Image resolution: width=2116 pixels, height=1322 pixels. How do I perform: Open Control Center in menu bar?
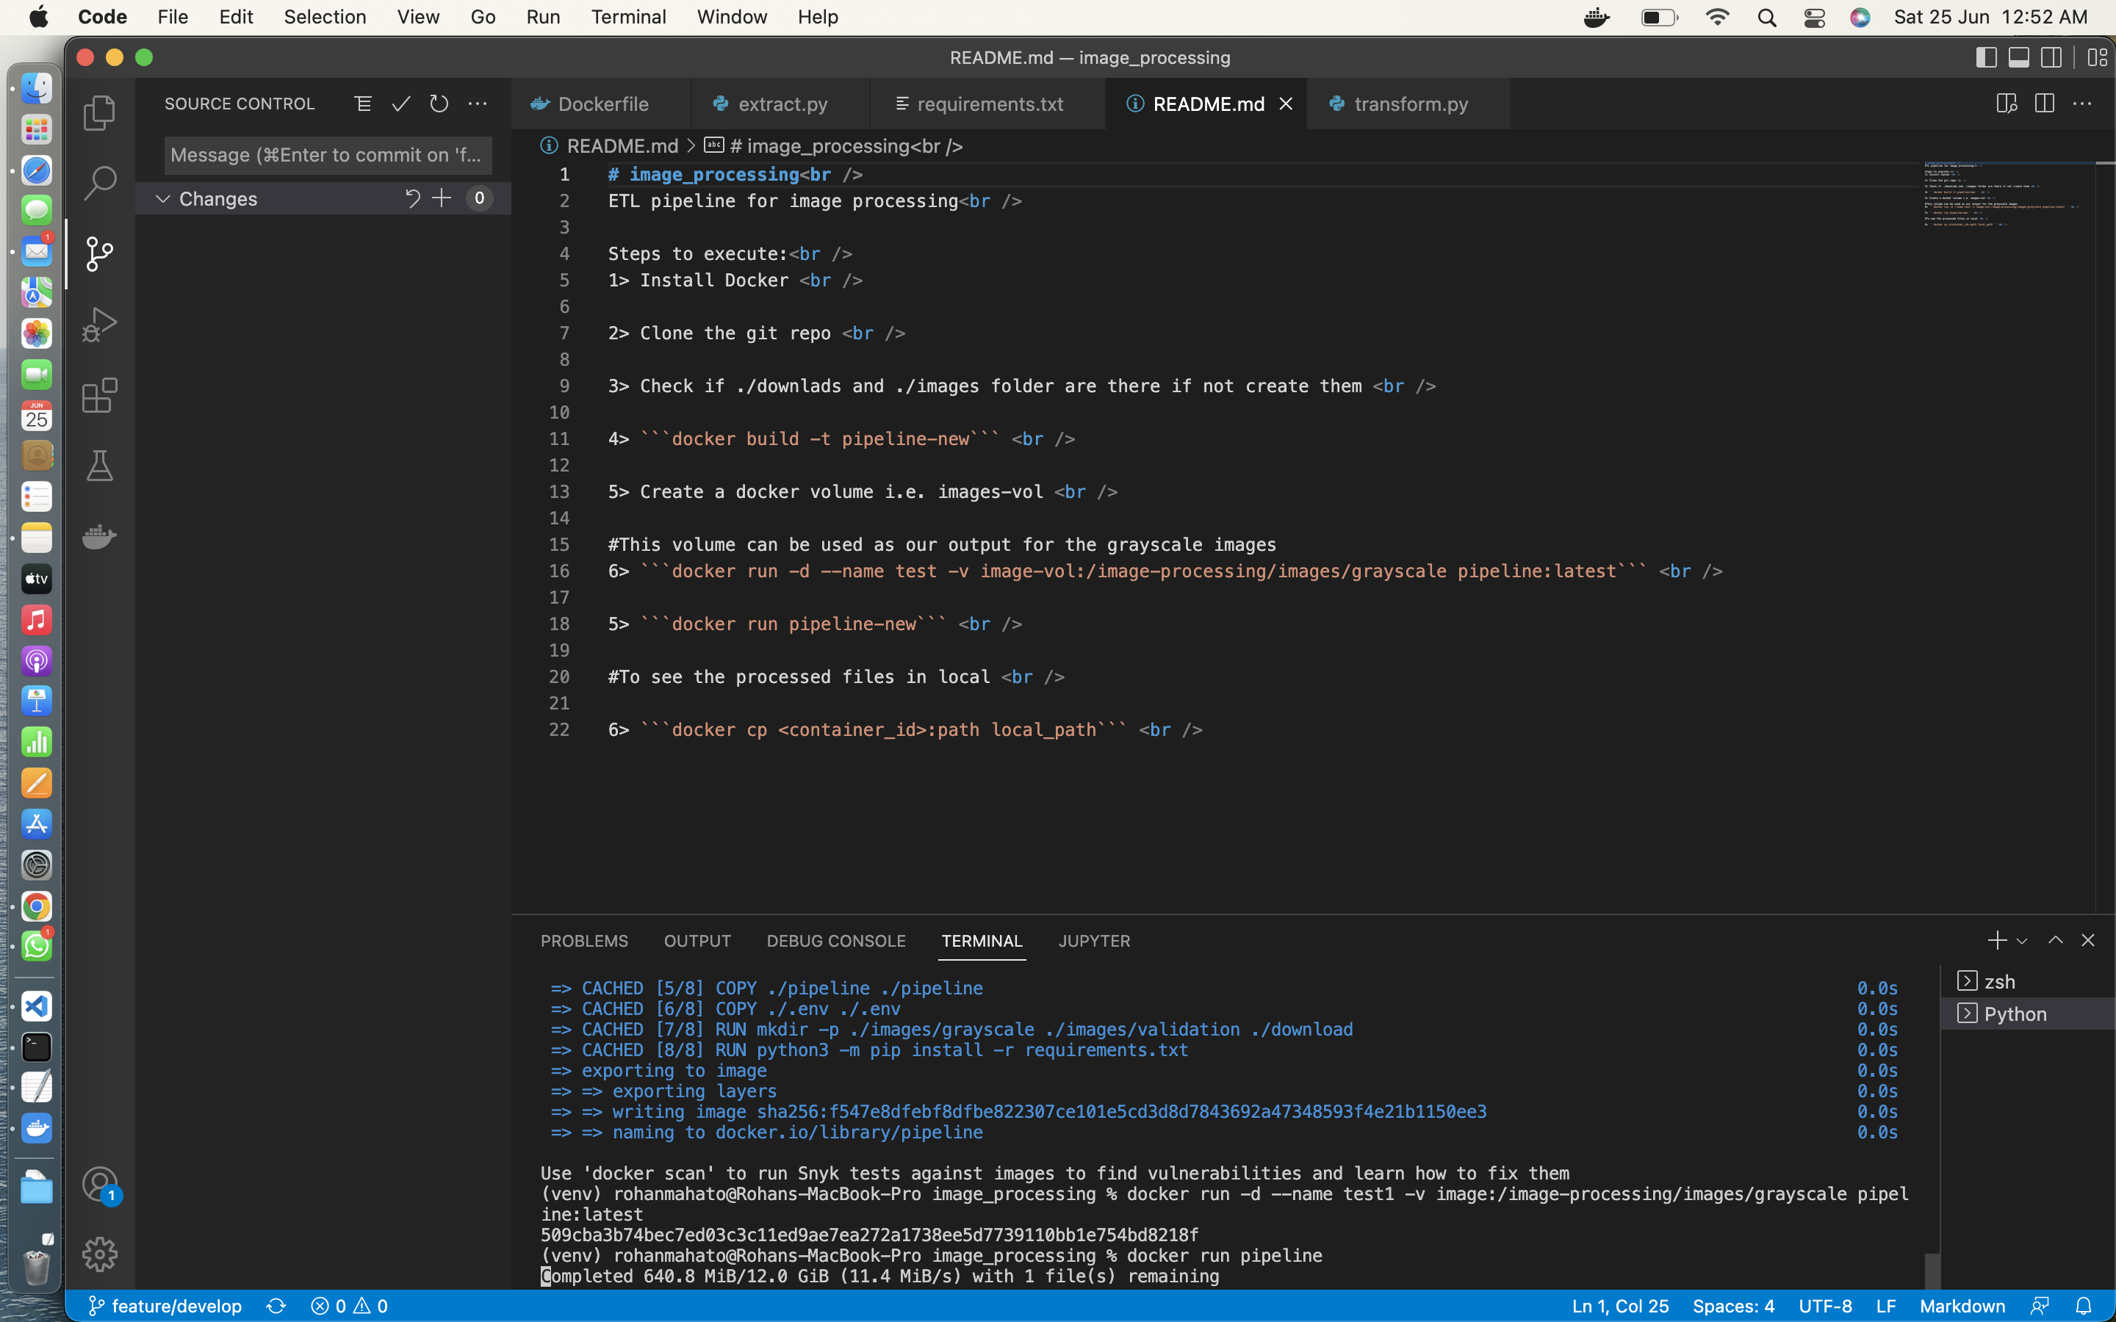click(x=1814, y=18)
